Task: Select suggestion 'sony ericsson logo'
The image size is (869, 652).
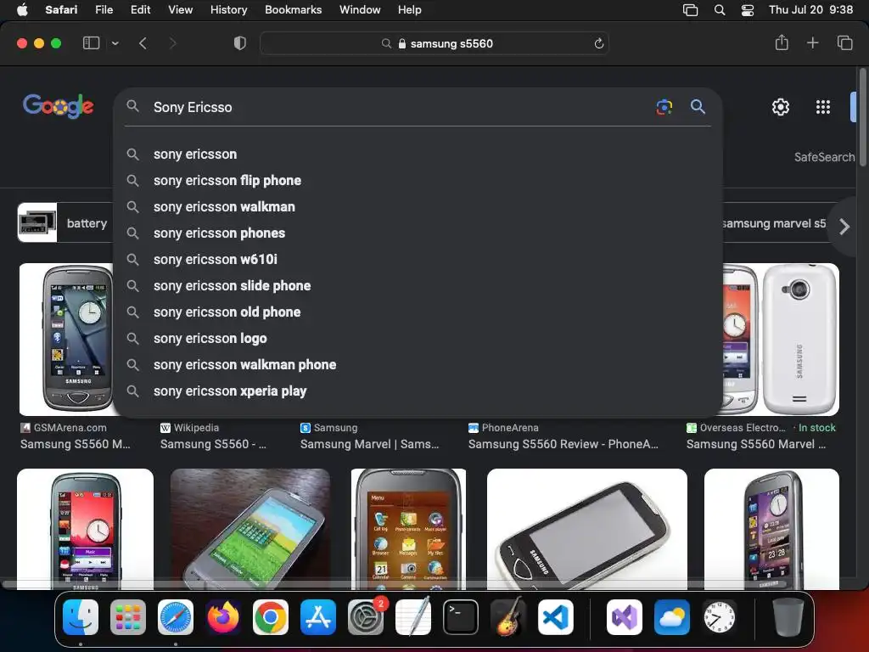Action: click(x=418, y=338)
